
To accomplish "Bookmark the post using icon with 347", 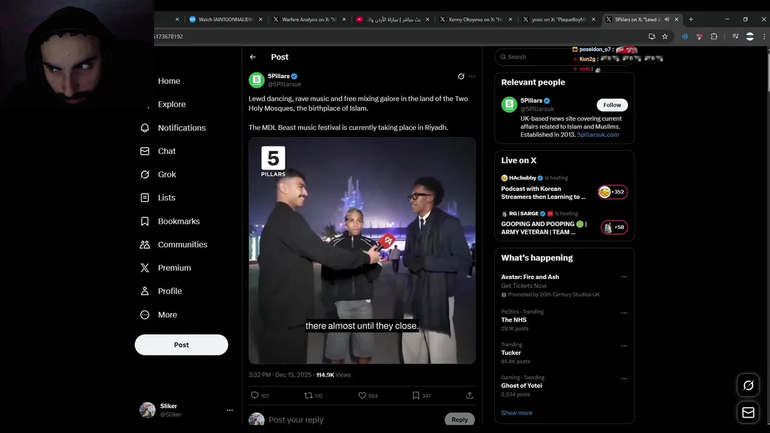I will pos(416,395).
